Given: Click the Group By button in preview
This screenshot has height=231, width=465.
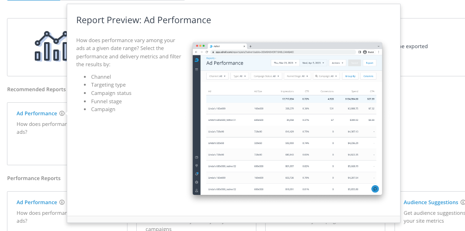Looking at the screenshot, I should pos(350,76).
